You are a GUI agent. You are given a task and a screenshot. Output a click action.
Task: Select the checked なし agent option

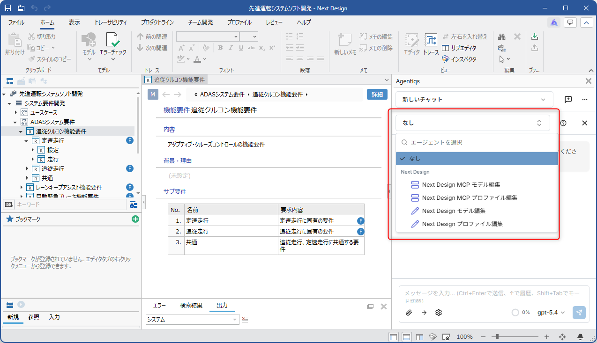[x=477, y=159]
